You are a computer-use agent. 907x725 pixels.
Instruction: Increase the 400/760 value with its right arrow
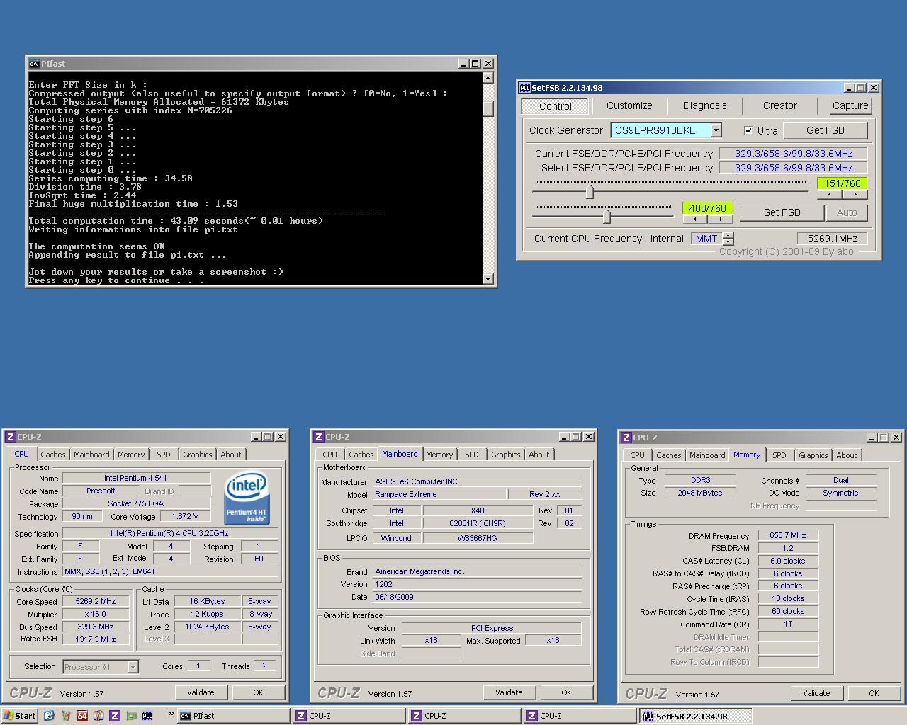pos(720,219)
